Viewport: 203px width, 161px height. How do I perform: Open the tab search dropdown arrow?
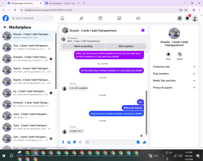(x=3, y=3)
